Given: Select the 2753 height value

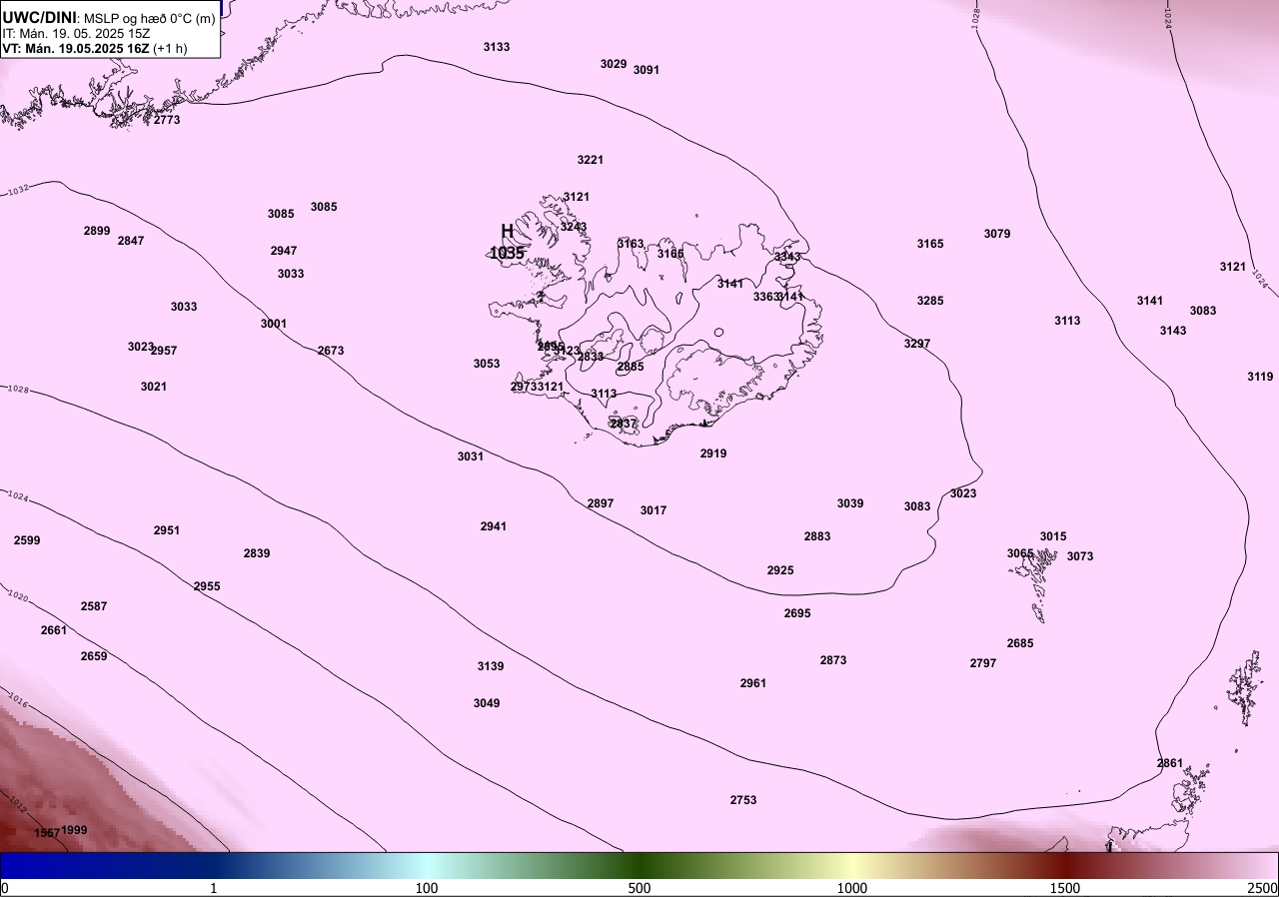Looking at the screenshot, I should point(743,800).
